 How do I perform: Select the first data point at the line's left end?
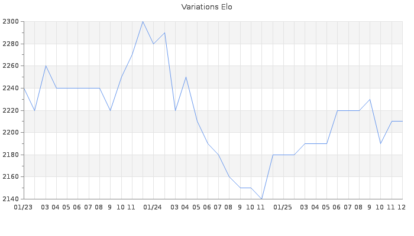pyautogui.click(x=24, y=88)
